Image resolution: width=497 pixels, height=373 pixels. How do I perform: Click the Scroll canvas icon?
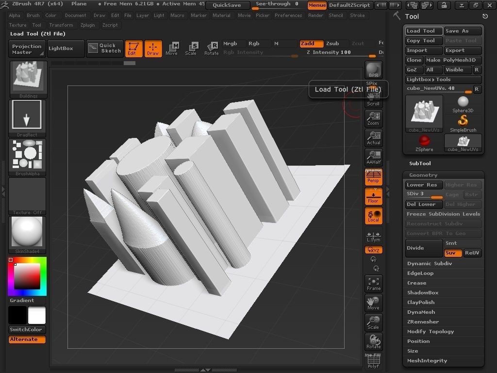373,99
